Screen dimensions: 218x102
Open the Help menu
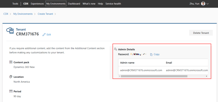100,4
